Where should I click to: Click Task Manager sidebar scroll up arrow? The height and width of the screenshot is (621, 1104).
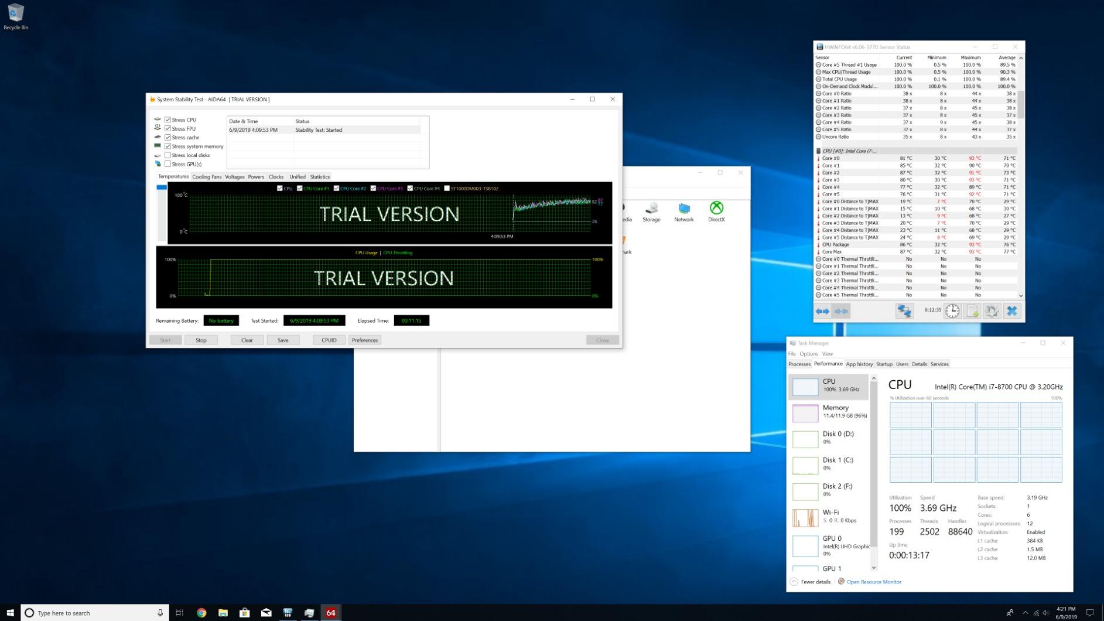point(874,378)
